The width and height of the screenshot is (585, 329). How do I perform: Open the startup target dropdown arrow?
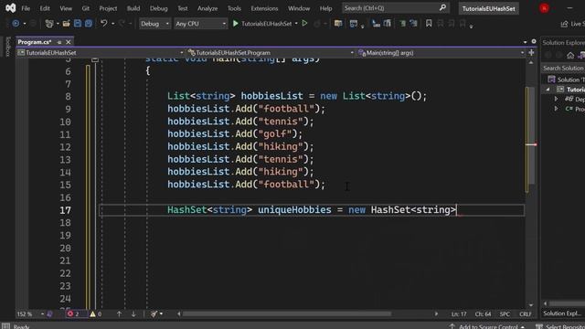(296, 24)
